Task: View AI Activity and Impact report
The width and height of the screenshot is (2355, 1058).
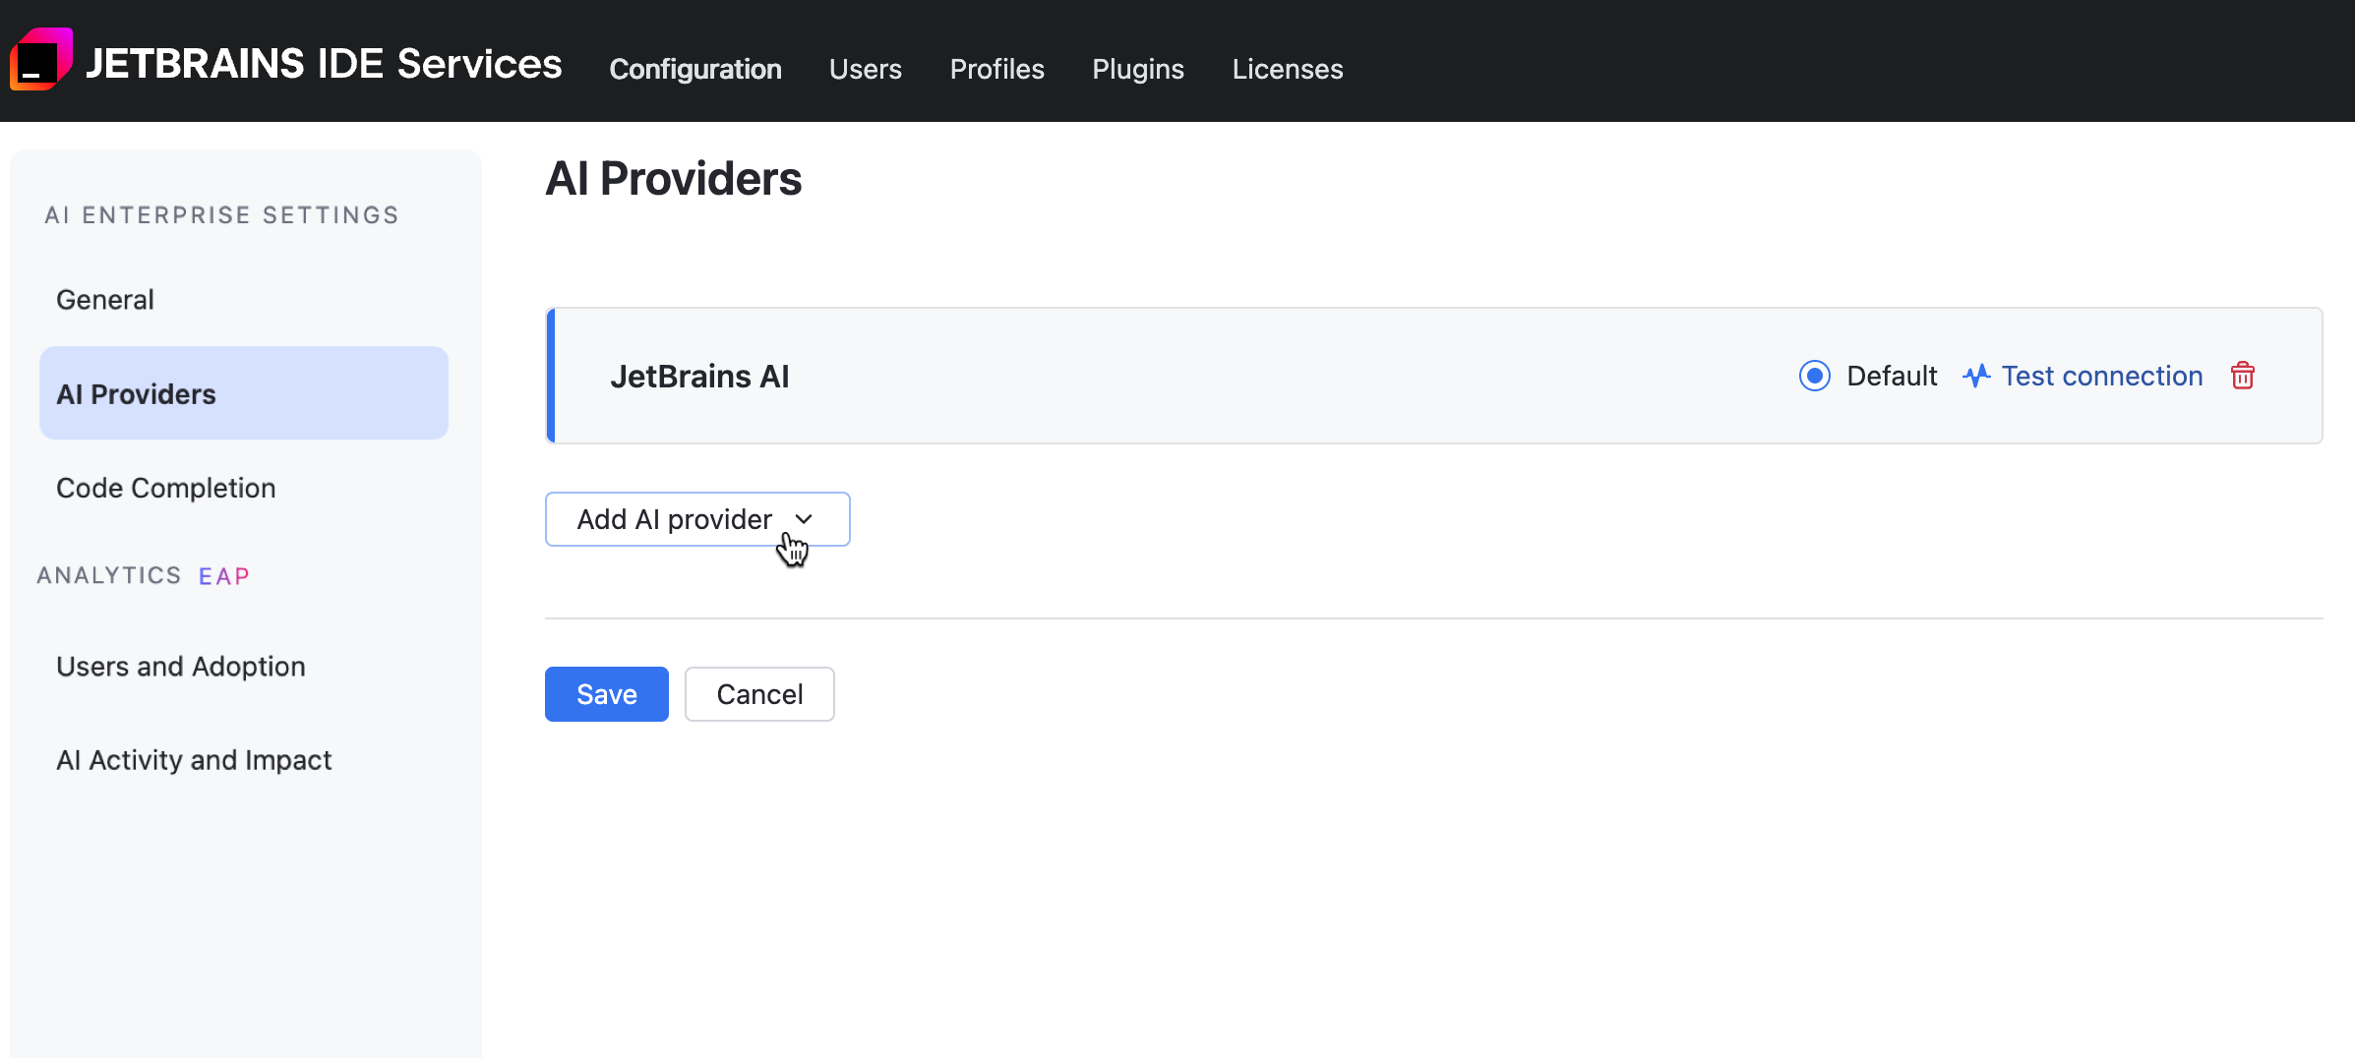Action: tap(193, 759)
